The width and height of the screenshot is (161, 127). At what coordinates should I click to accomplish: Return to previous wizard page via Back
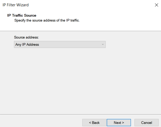tap(94, 123)
